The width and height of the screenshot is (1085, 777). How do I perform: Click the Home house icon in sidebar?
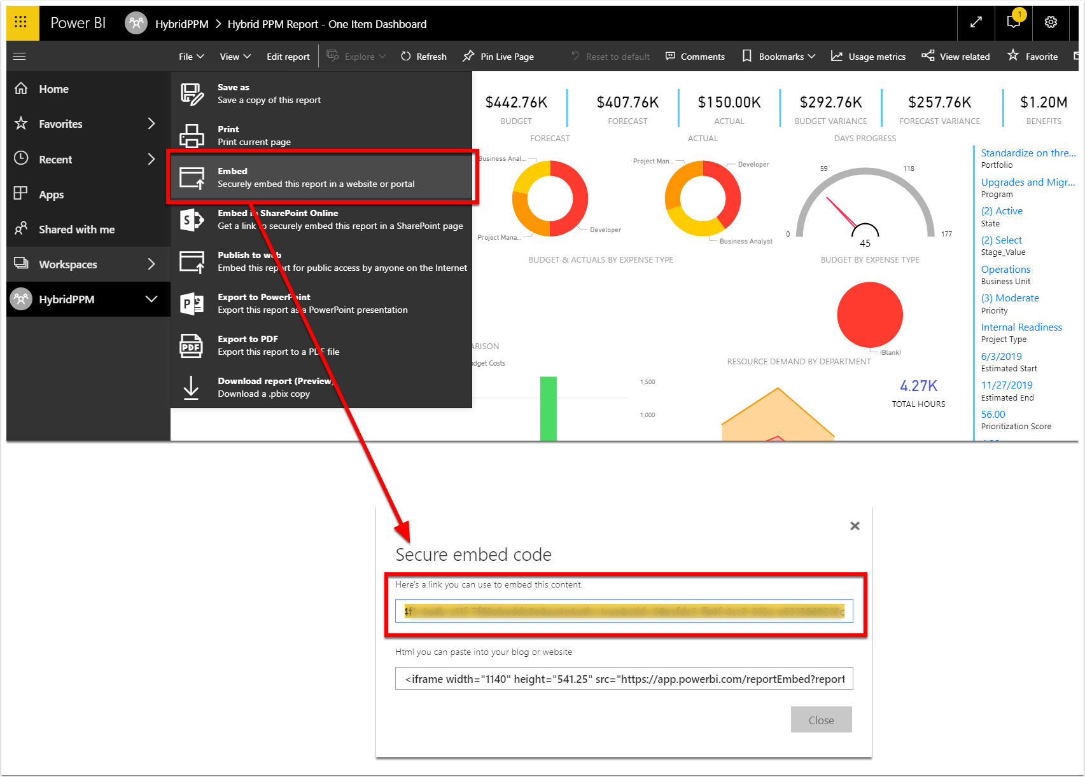pos(21,88)
